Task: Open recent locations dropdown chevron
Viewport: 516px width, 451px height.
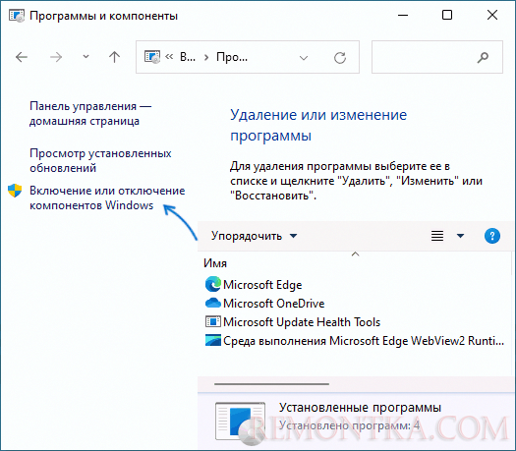Action: point(86,57)
